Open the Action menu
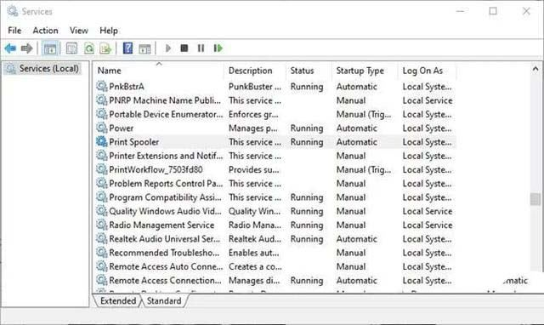The image size is (544, 325). pos(45,31)
